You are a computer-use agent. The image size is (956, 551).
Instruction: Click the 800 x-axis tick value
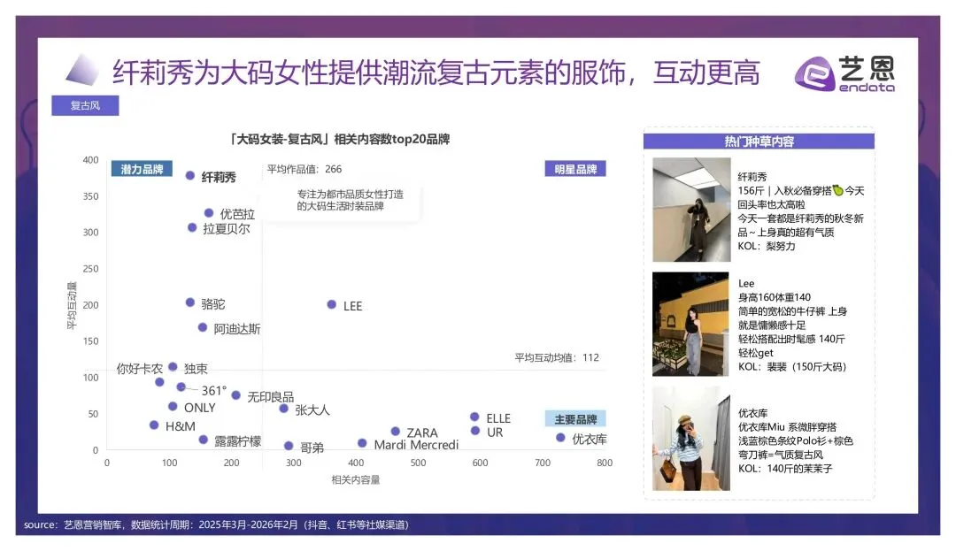tap(605, 463)
